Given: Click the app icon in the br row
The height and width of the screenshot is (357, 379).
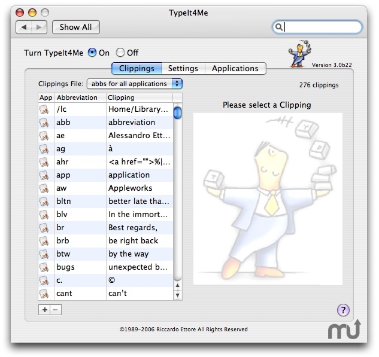Looking at the screenshot, I should [44, 228].
